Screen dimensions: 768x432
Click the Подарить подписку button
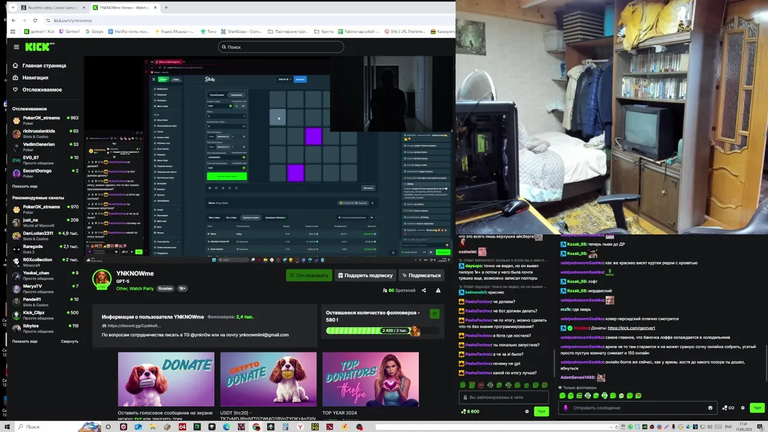tap(365, 275)
